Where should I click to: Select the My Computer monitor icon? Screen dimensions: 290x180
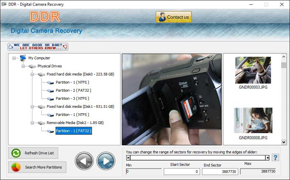click(x=23, y=58)
